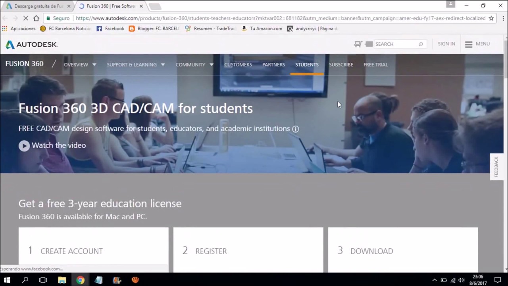Open Task View on taskbar
Viewport: 508px width, 286px height.
43,280
